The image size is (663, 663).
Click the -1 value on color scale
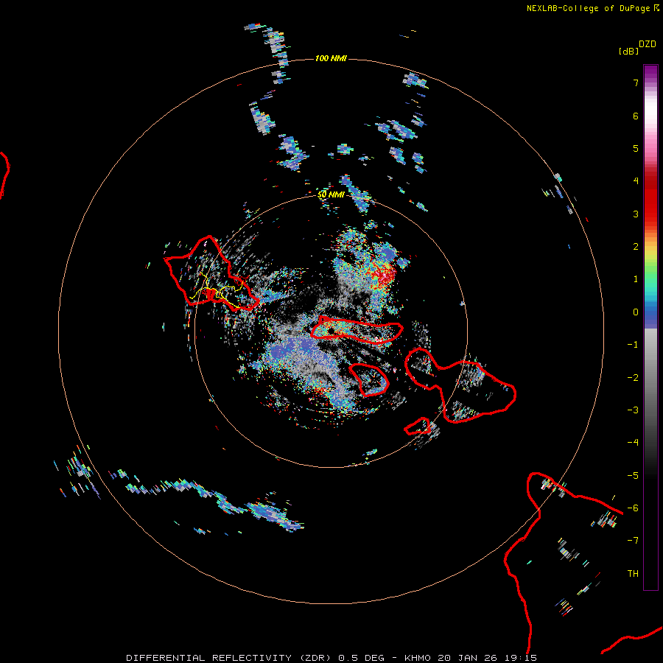click(x=633, y=345)
